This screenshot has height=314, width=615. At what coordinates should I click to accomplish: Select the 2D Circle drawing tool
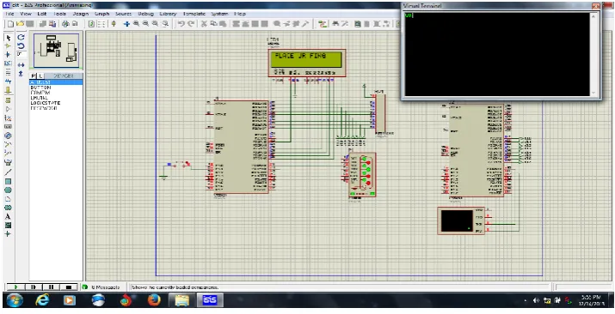point(8,190)
